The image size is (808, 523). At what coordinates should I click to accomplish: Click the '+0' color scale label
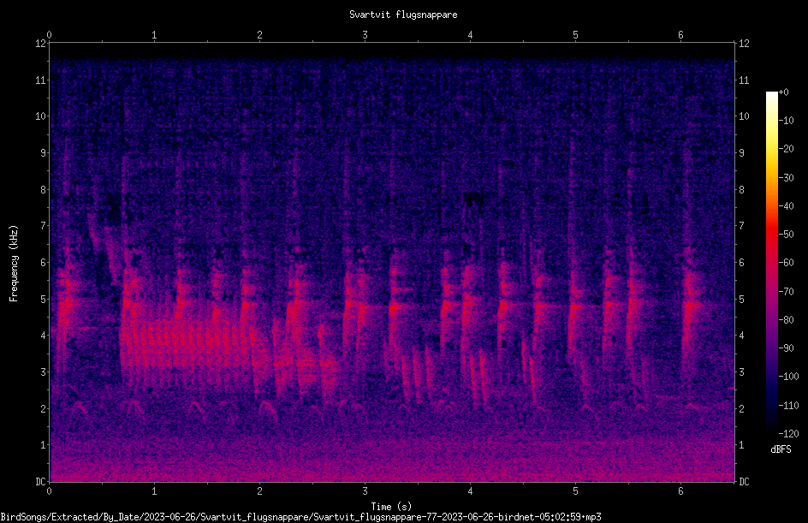tap(783, 92)
